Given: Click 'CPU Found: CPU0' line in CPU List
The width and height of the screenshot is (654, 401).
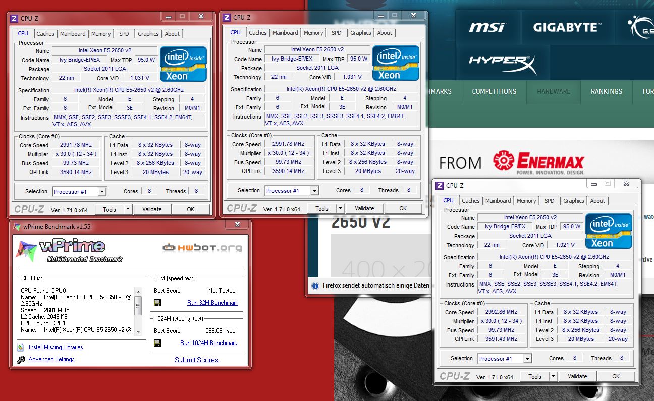Looking at the screenshot, I should (x=43, y=291).
